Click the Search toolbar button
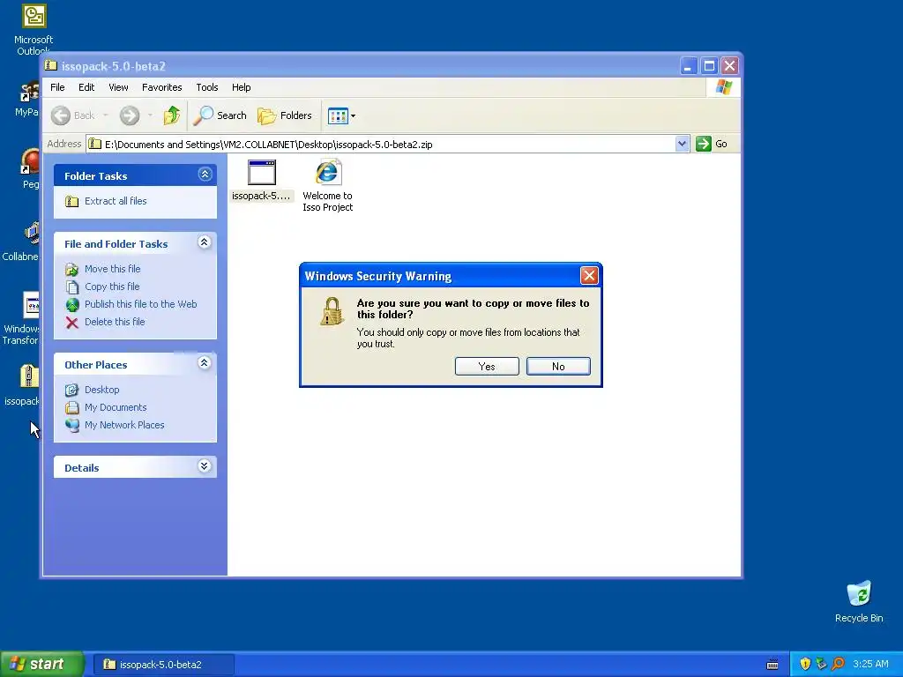The width and height of the screenshot is (903, 677). tap(220, 115)
